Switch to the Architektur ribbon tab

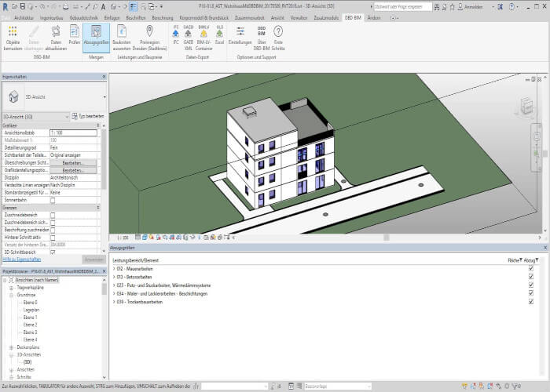(24, 17)
